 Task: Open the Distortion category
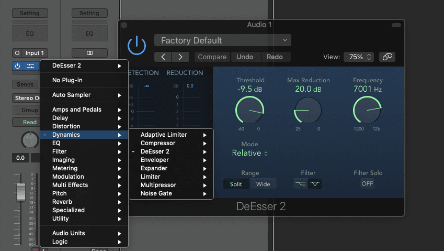[84, 126]
